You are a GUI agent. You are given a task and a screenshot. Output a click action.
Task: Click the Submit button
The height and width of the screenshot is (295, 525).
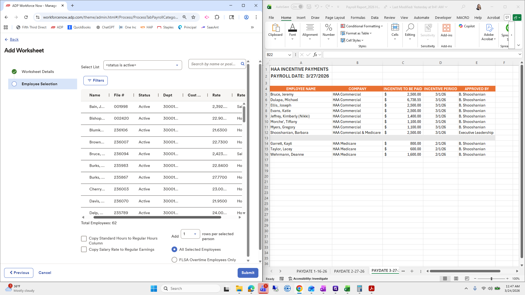coord(248,273)
